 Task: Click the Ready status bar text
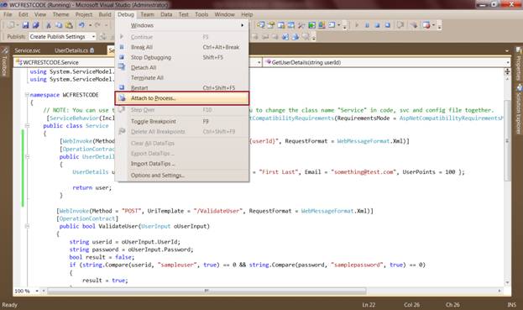point(10,305)
